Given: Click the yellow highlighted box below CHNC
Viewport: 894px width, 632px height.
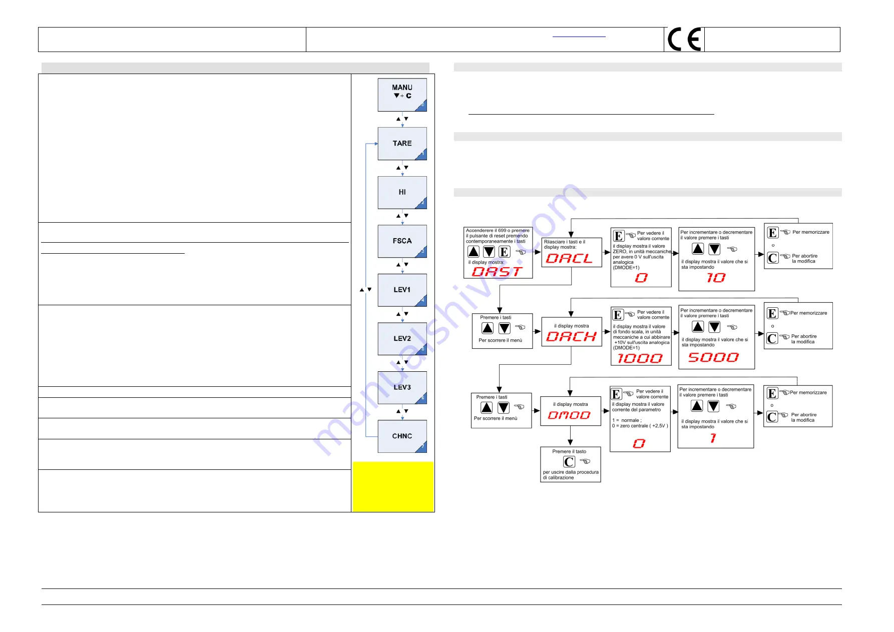Looking at the screenshot, I should coord(393,486).
